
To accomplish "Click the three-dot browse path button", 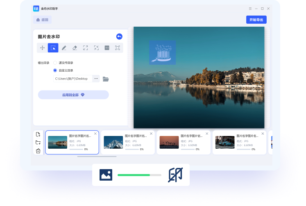I will point(96,79).
